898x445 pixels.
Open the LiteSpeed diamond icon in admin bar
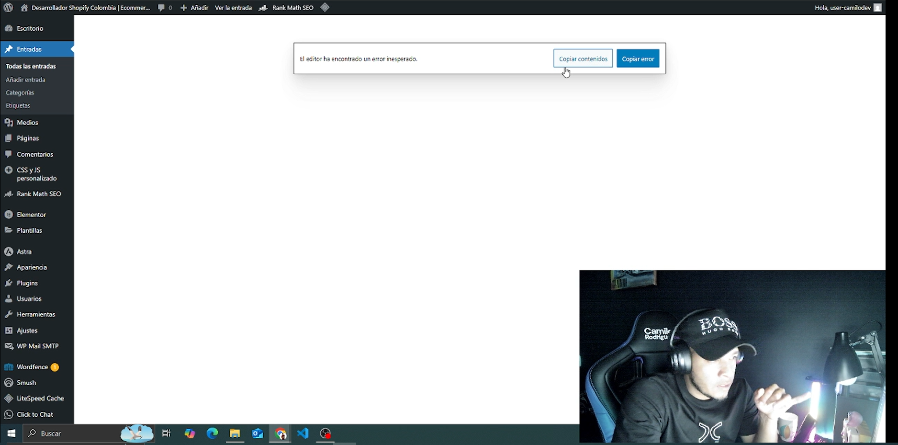(325, 8)
